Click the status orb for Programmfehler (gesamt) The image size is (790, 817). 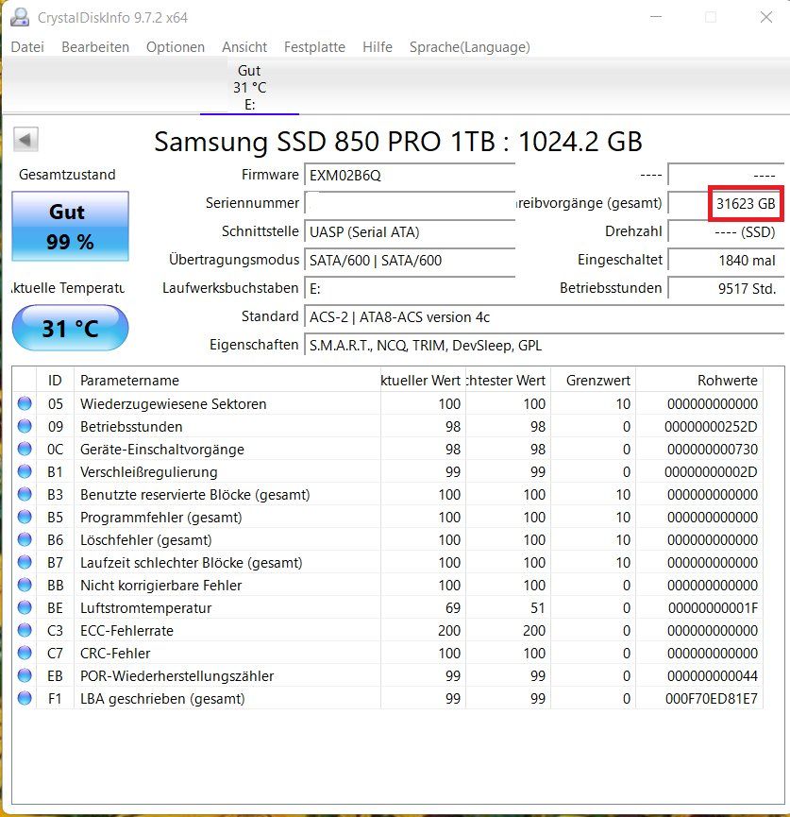(x=25, y=517)
